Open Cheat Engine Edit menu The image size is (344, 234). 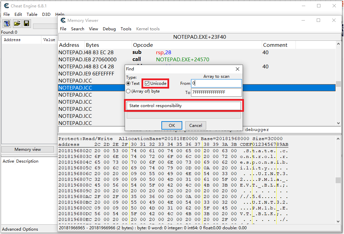tap(18, 14)
